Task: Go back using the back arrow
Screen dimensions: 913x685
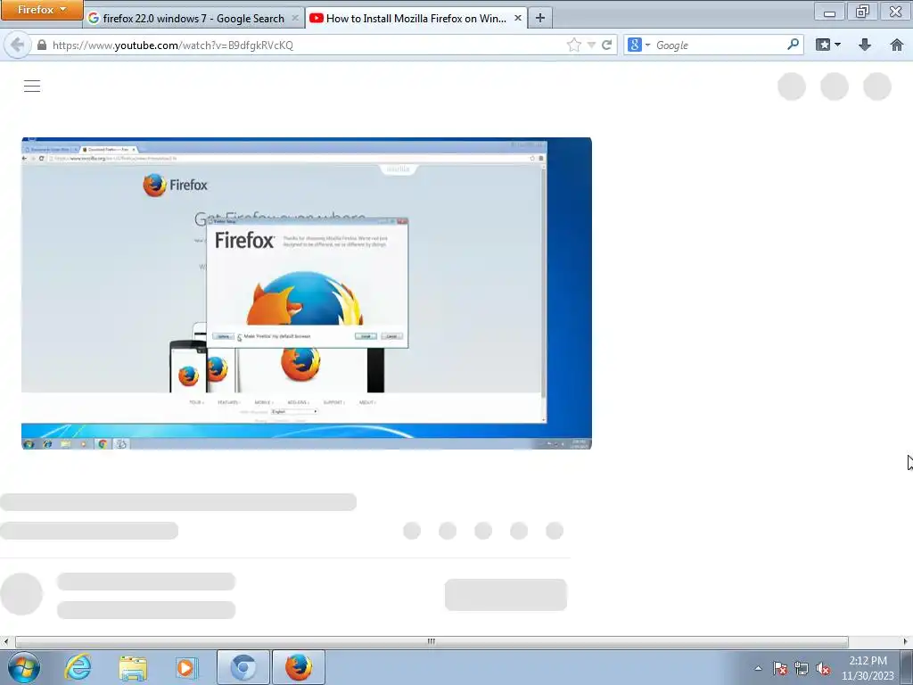Action: (17, 45)
